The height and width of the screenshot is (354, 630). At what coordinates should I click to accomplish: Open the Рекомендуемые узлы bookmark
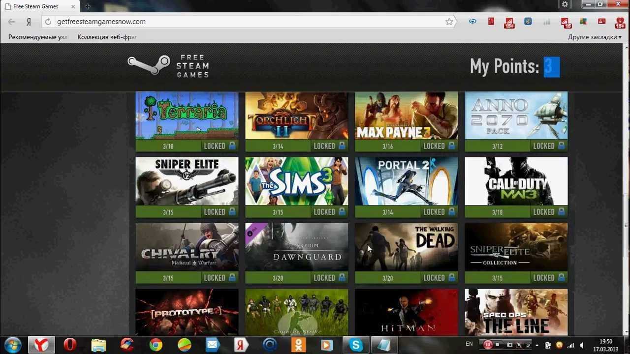(38, 37)
